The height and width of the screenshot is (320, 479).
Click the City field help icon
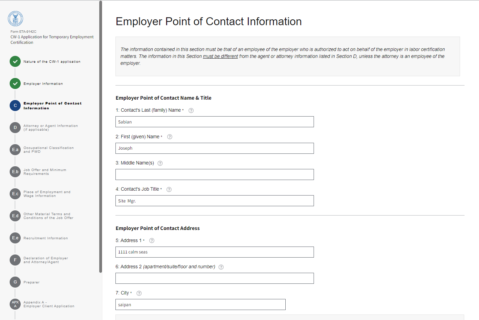click(139, 293)
